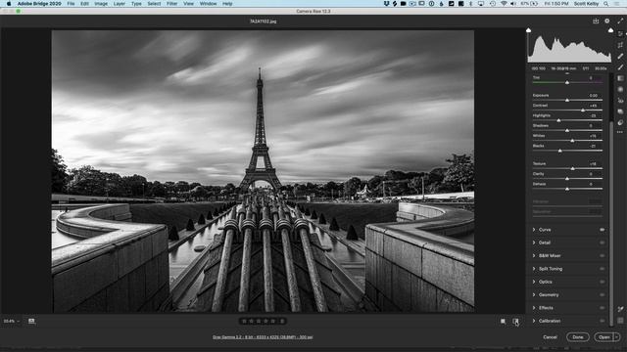Expand the Curve panel
This screenshot has height=352, width=627.
click(x=534, y=230)
